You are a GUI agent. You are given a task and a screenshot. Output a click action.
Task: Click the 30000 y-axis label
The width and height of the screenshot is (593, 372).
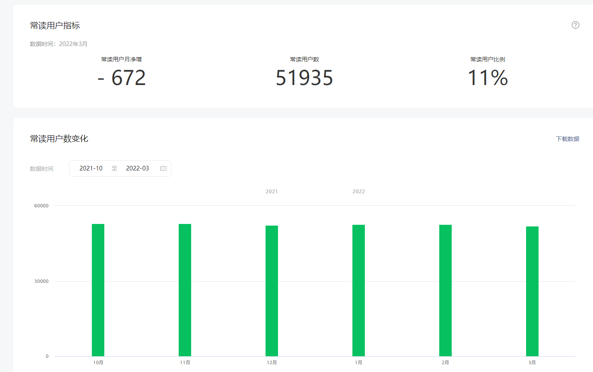pos(41,281)
